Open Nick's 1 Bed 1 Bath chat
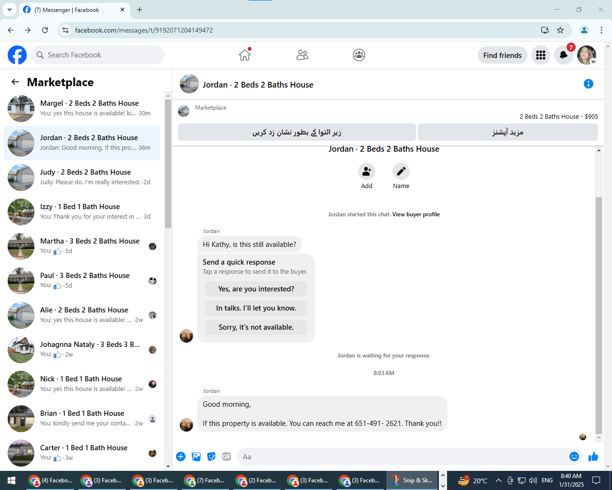612x490 pixels. tap(82, 384)
